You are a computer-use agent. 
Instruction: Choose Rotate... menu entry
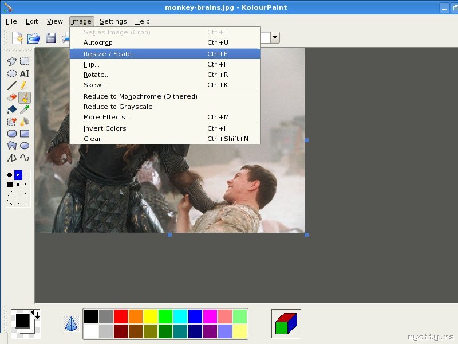tap(165, 75)
